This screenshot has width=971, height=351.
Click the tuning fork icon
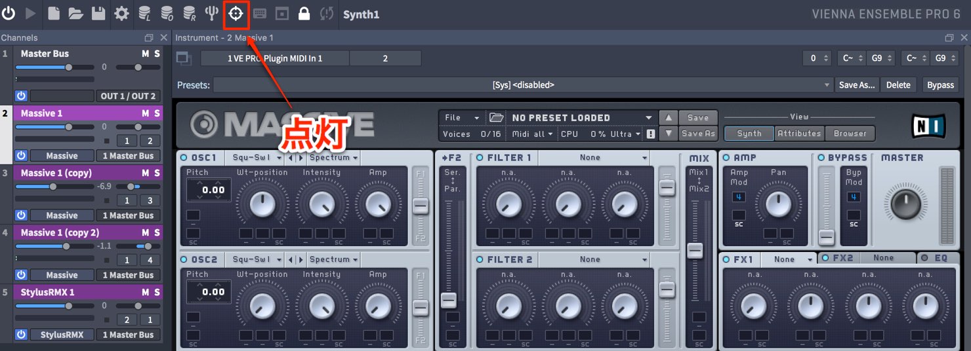click(211, 13)
